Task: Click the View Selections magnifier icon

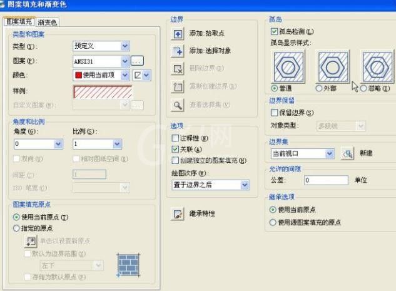Action: coord(178,105)
